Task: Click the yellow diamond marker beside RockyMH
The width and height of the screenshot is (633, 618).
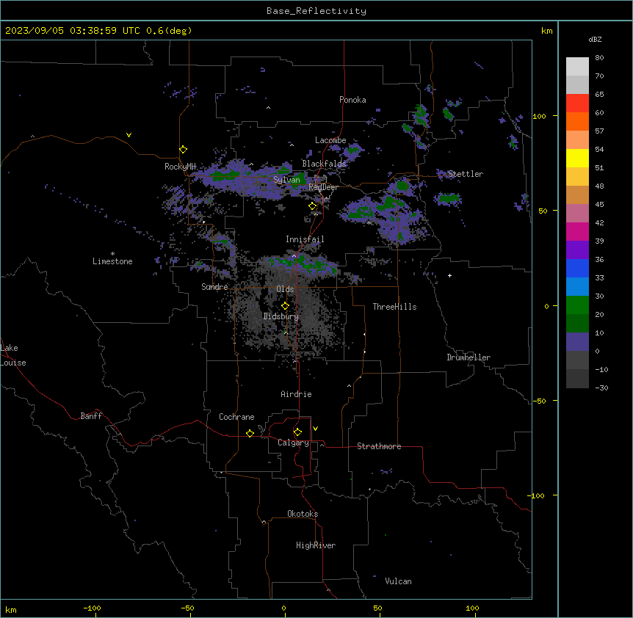Action: (184, 150)
